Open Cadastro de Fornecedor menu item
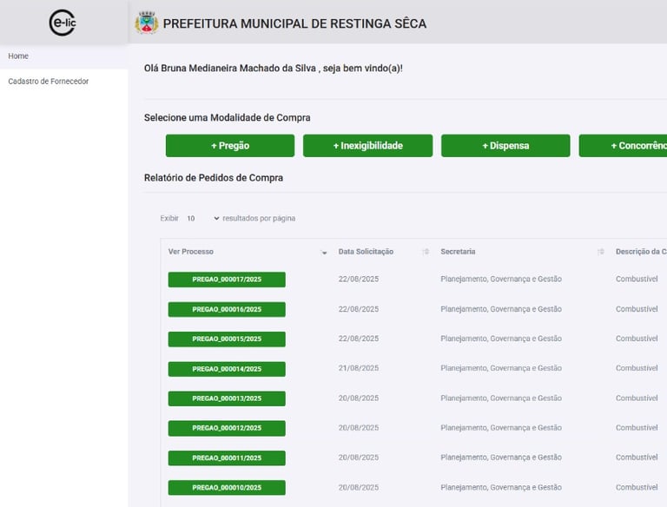 pyautogui.click(x=49, y=82)
